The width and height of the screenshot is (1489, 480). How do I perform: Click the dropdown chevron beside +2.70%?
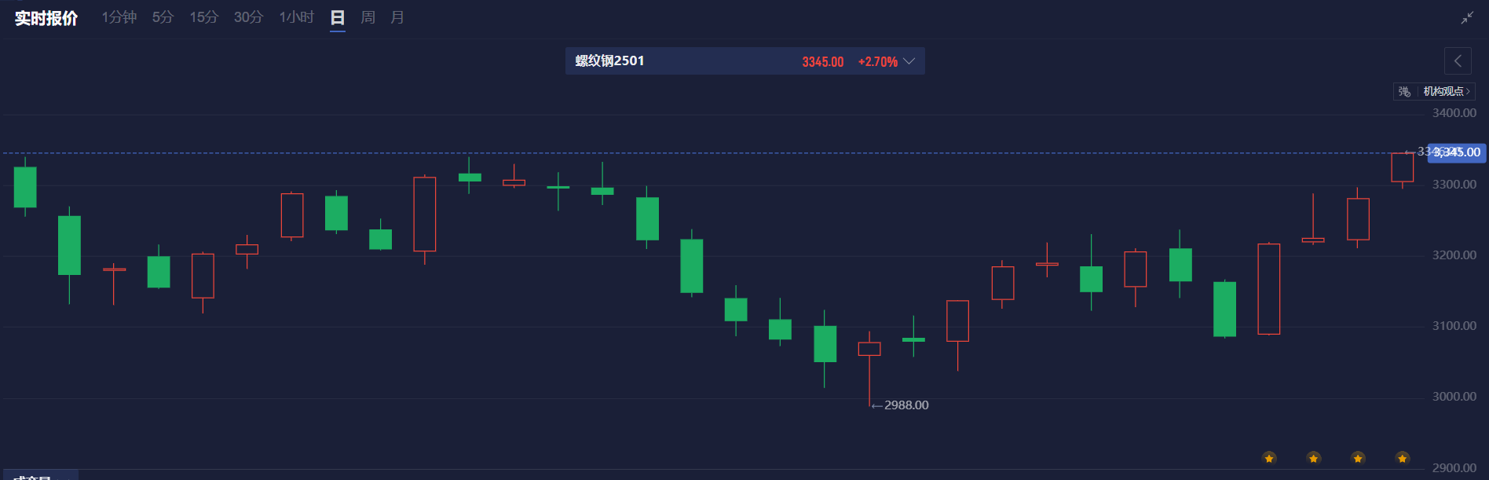coord(909,61)
